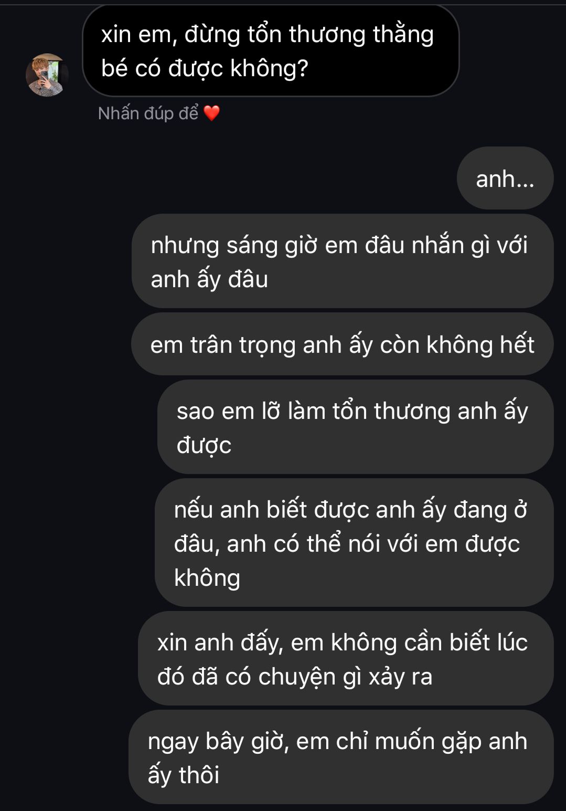This screenshot has width=566, height=811.
Task: Tap the "nhưng sáng giờ em đâu nhắn" bubble
Action: pyautogui.click(x=343, y=261)
